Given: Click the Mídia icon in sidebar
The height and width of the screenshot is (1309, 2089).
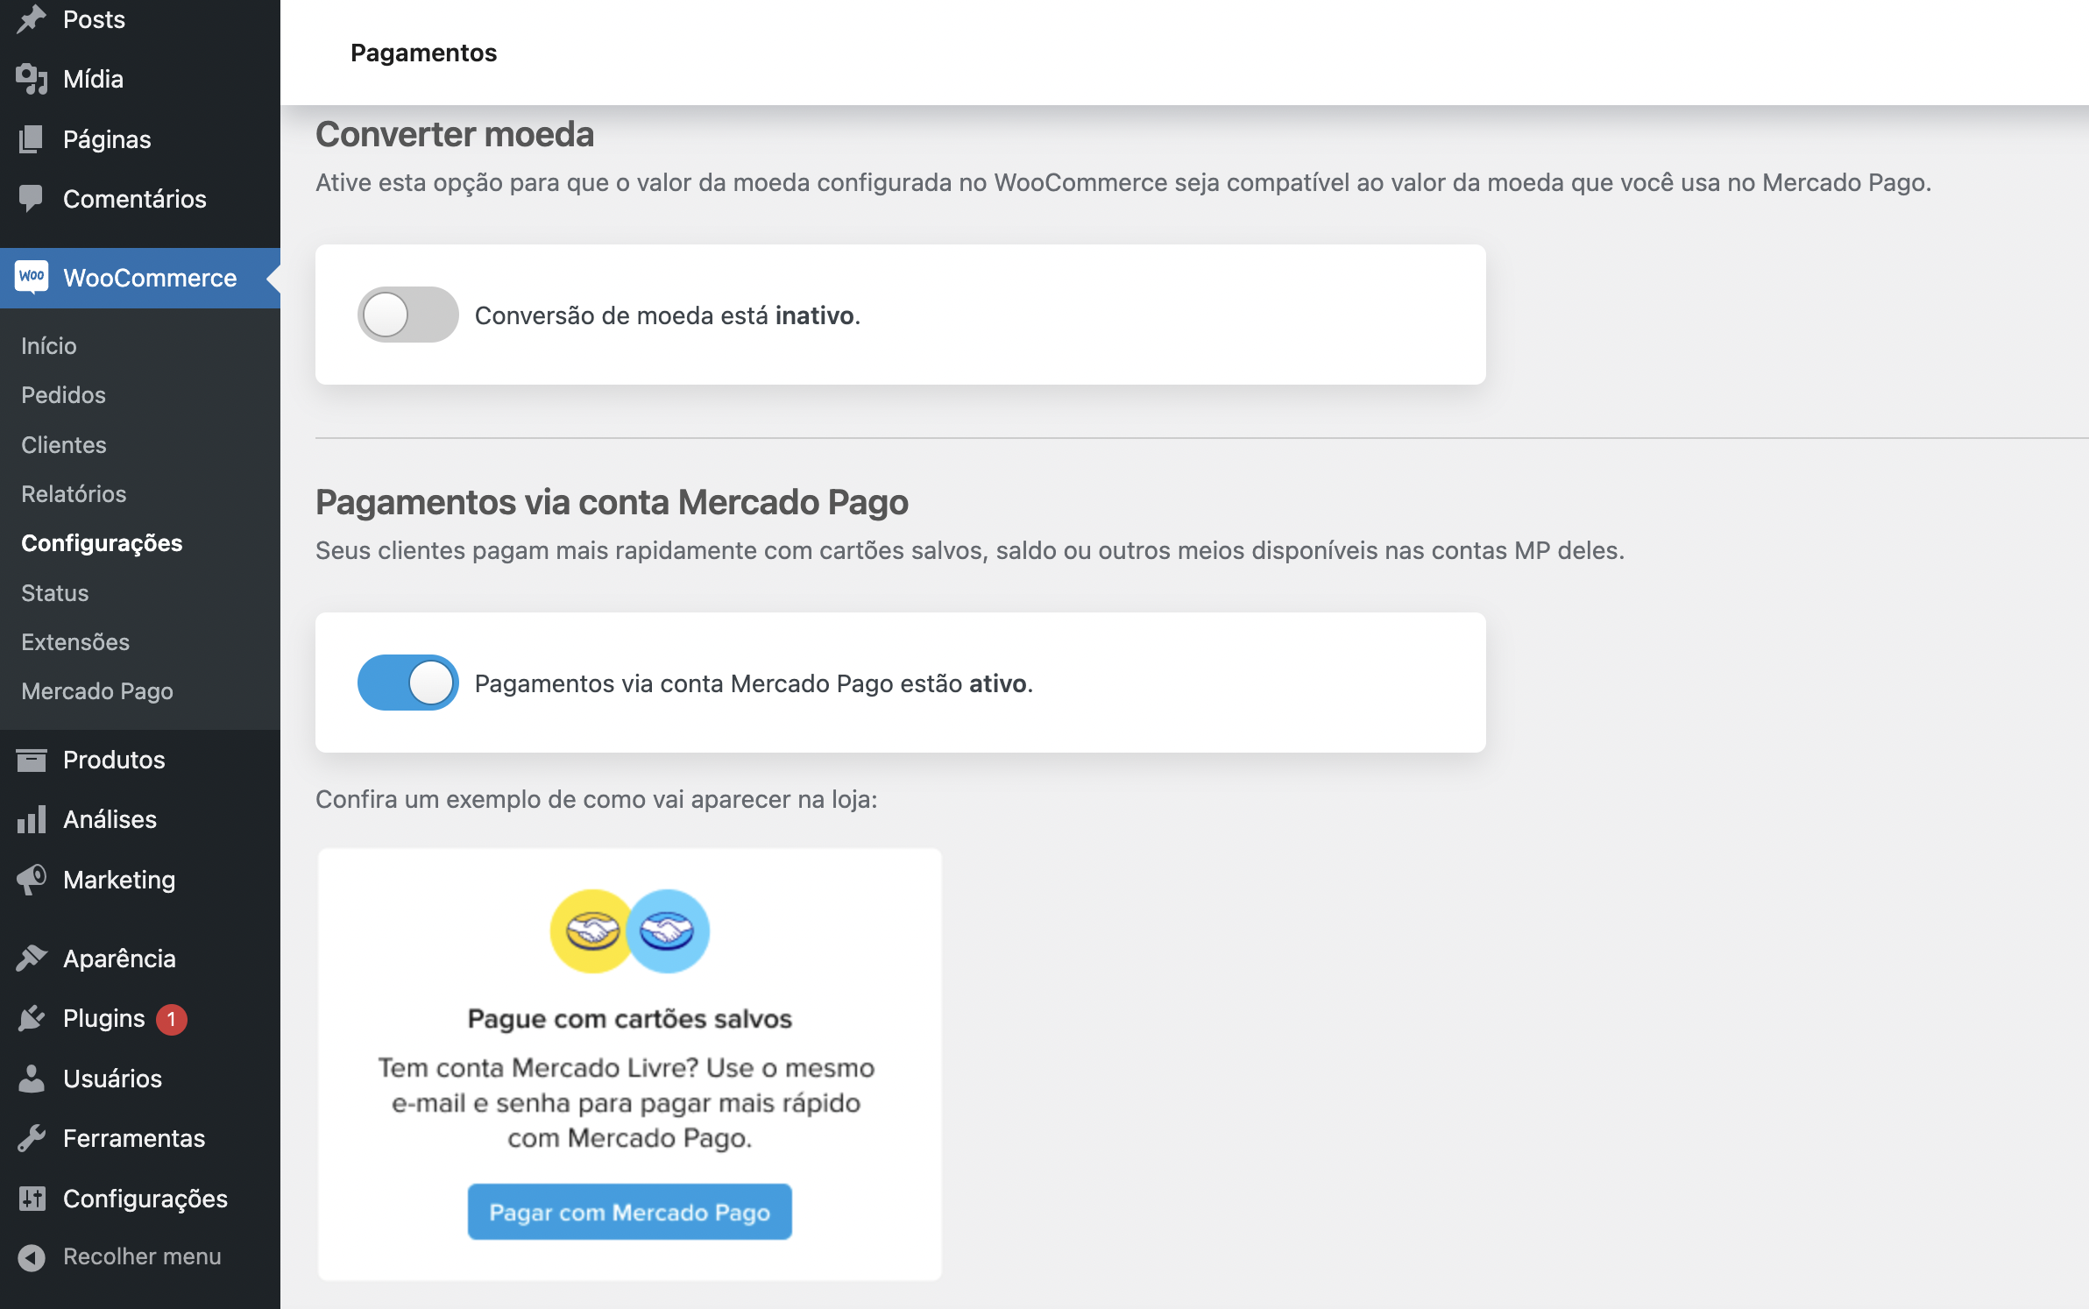Looking at the screenshot, I should [x=30, y=77].
